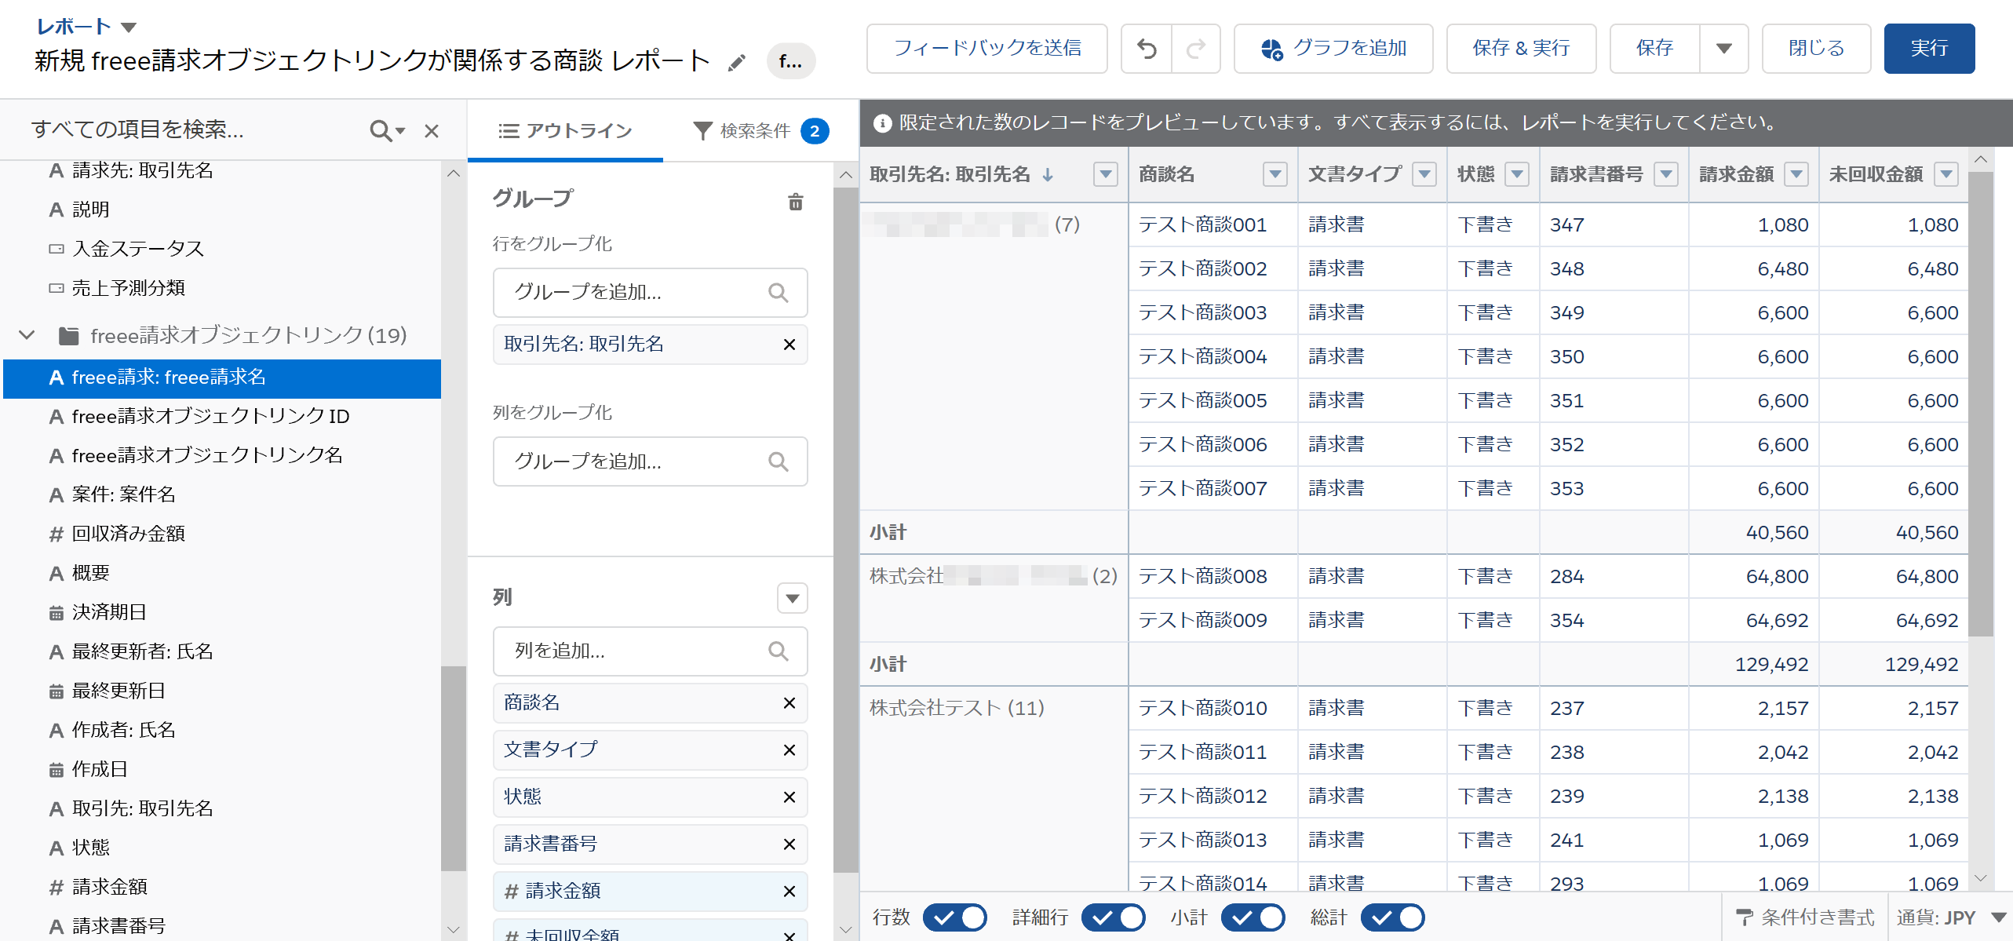Viewport: 2013px width, 941px height.
Task: Click sort arrow on 取引先名 header
Action: click(1048, 174)
